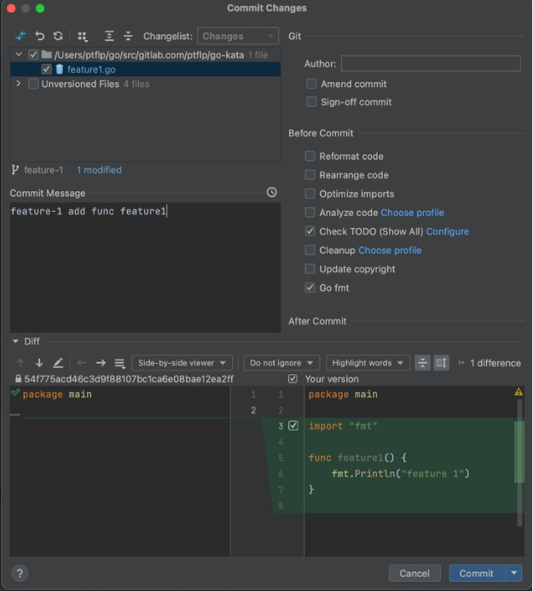The image size is (533, 591).
Task: Enable the Amend commit checkbox
Action: (311, 84)
